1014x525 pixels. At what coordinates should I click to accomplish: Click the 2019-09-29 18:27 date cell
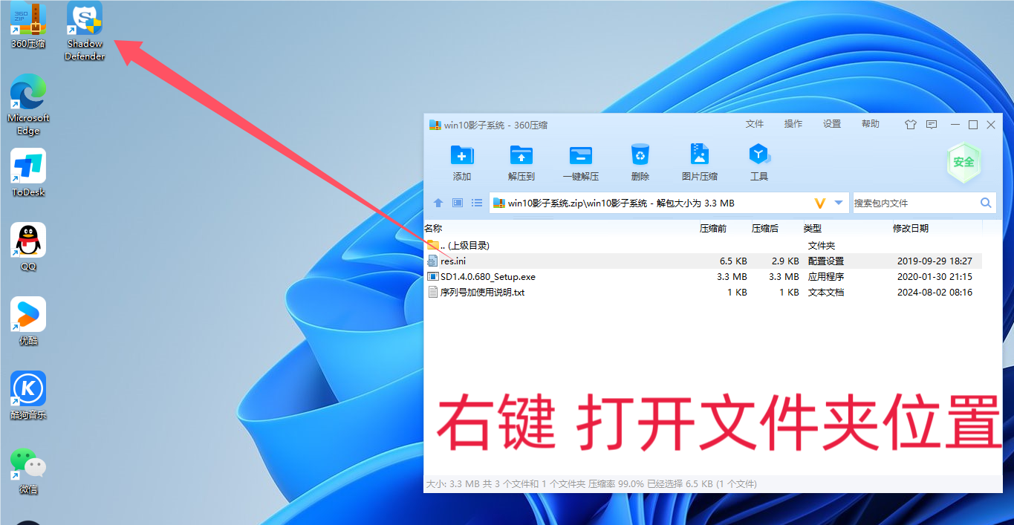pos(935,261)
